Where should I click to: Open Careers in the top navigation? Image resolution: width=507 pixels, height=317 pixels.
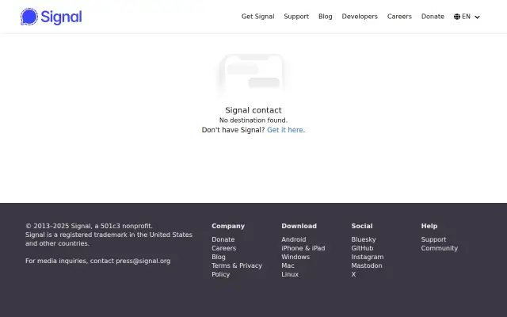399,17
